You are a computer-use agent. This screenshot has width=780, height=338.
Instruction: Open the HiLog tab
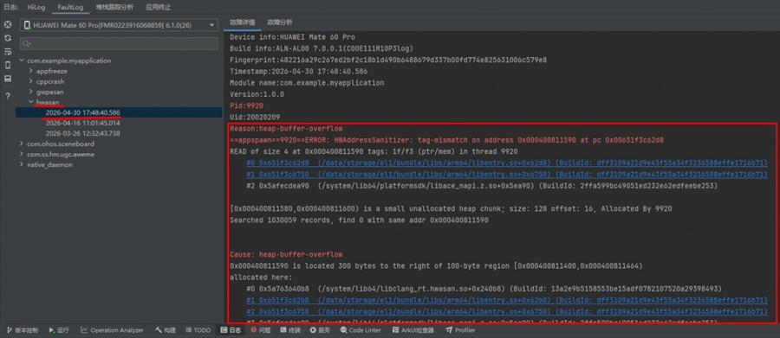(x=36, y=7)
